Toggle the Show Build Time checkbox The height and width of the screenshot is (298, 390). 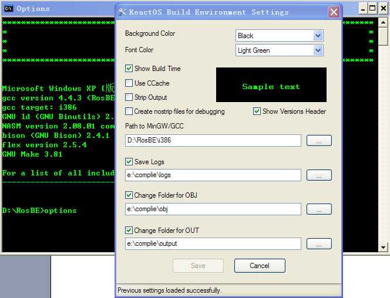(129, 69)
